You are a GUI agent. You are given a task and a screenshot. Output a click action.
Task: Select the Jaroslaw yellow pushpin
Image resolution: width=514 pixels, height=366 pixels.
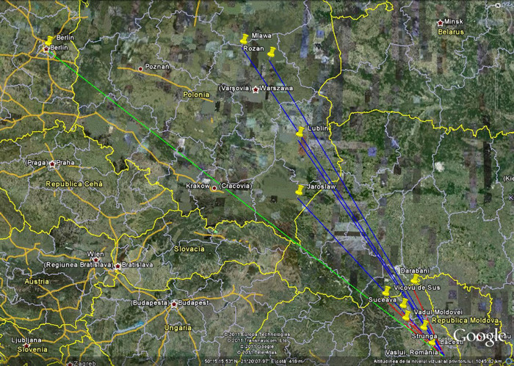300,190
